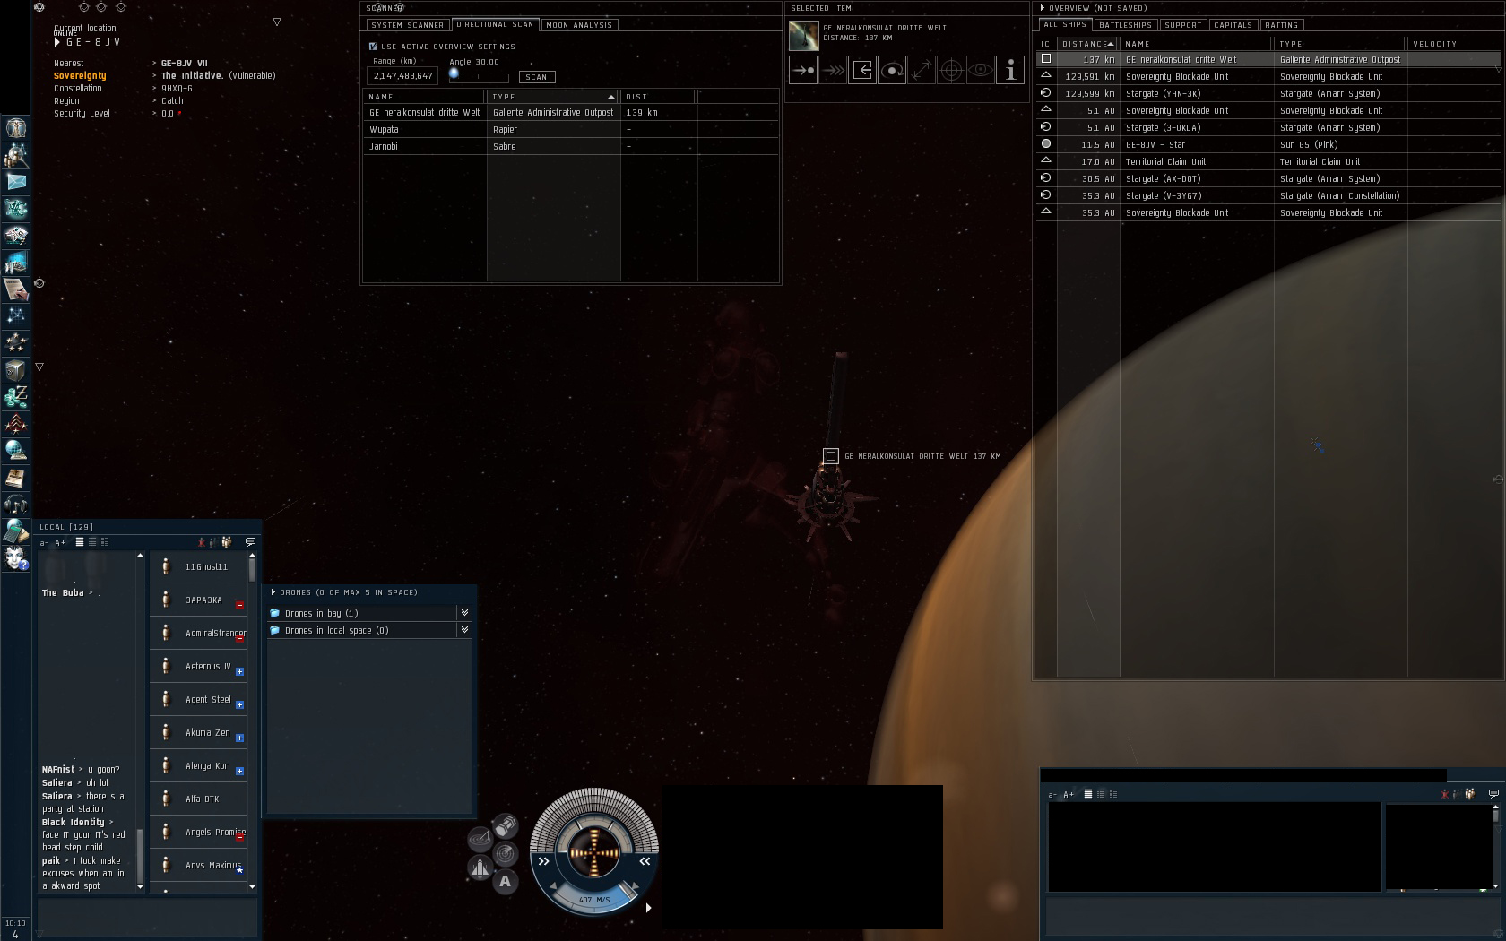Open the star map icon in sidebar

click(15, 316)
